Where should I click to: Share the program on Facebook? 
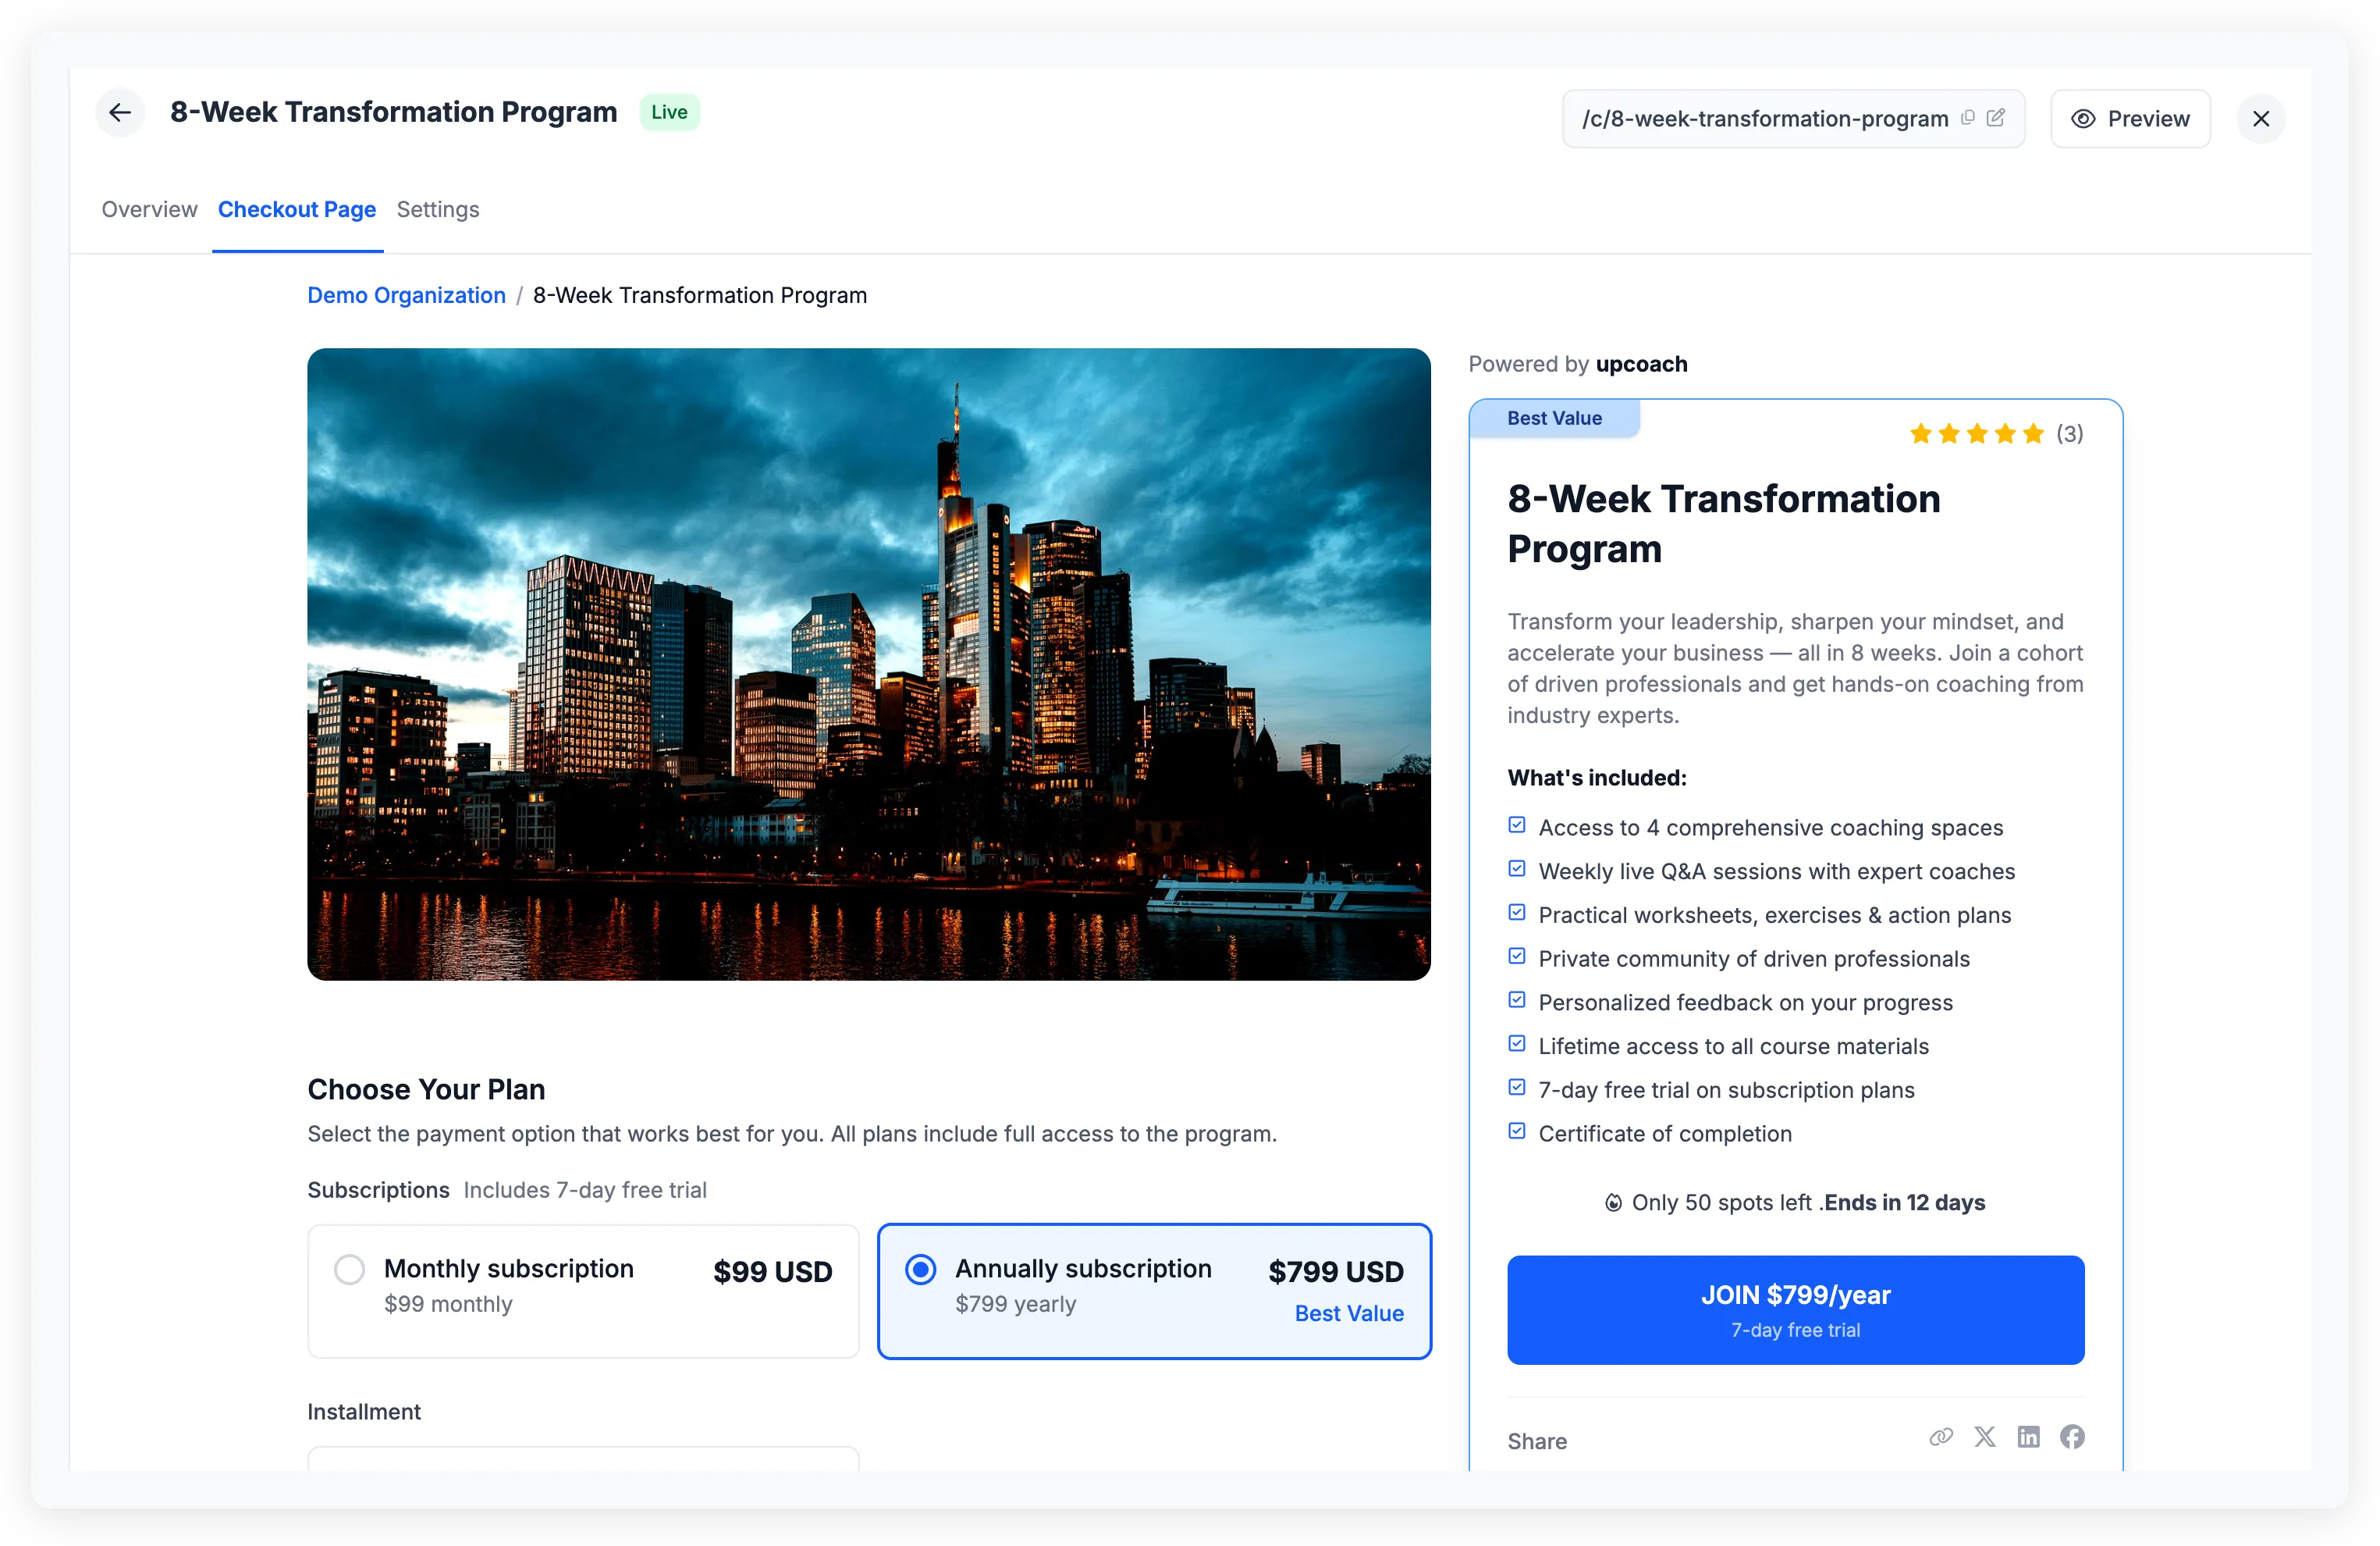(x=2072, y=1437)
